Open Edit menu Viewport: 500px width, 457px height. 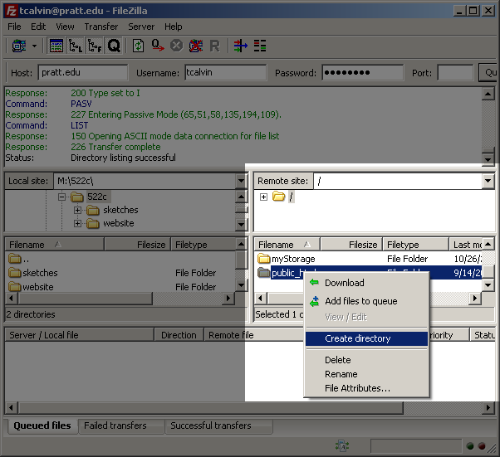pos(38,27)
